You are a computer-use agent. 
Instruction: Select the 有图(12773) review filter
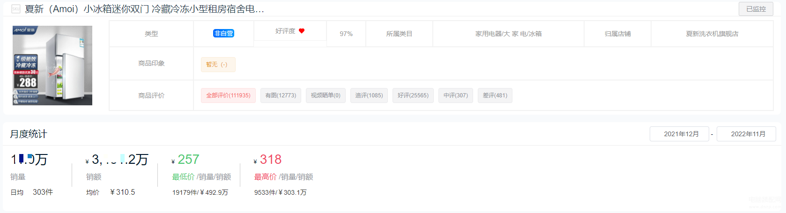point(281,95)
